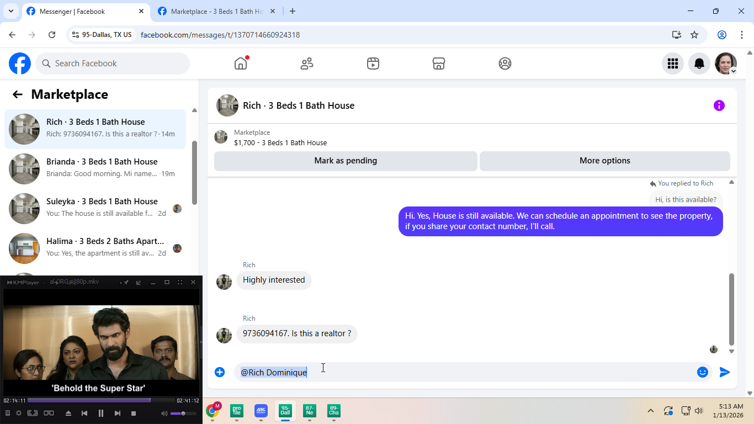Switch to Marketplace 3 Beds 1 Bath tab
754x424 pixels.
coord(216,11)
